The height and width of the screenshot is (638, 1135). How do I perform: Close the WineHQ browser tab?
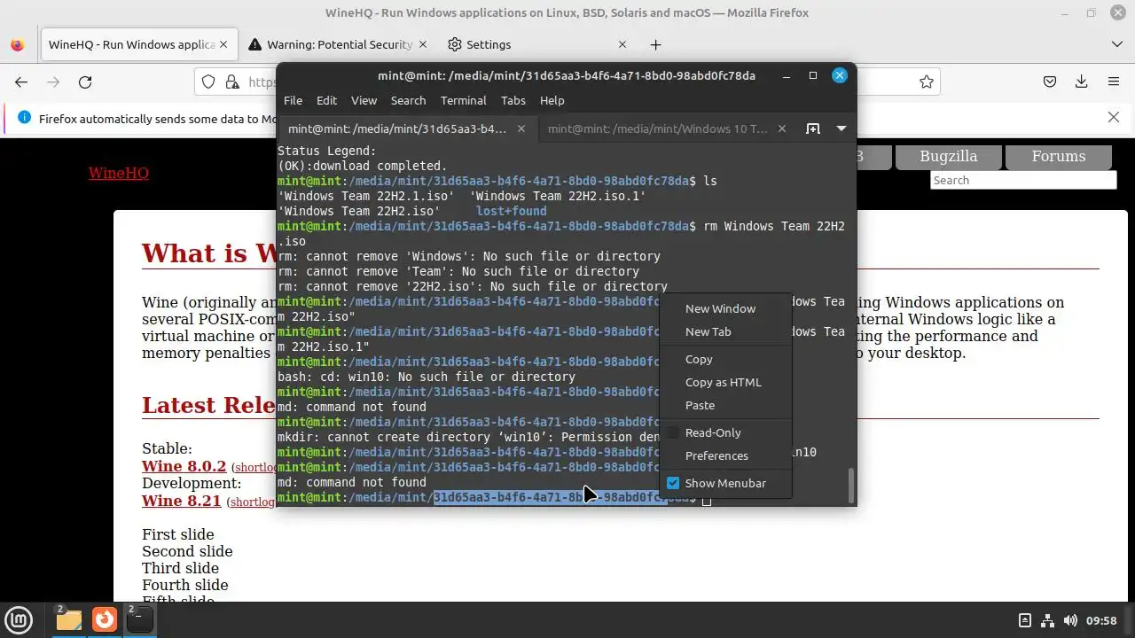pos(223,44)
